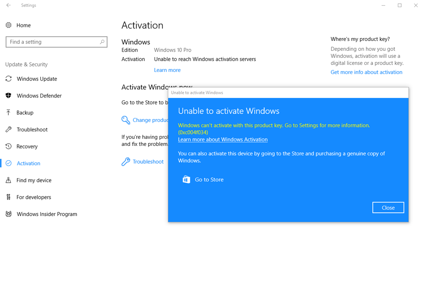
Task: Click the Windows 10 Pro edition text
Action: click(x=173, y=50)
